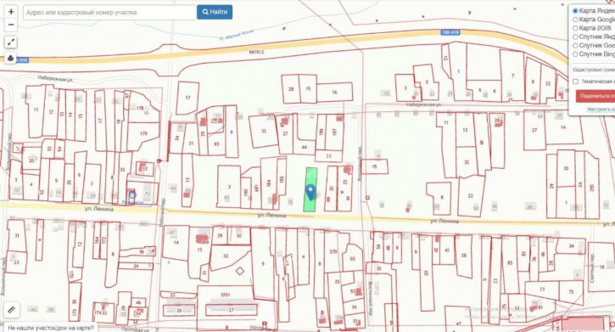The image size is (615, 332).
Task: Open Настроить карту link
Action: 601,109
